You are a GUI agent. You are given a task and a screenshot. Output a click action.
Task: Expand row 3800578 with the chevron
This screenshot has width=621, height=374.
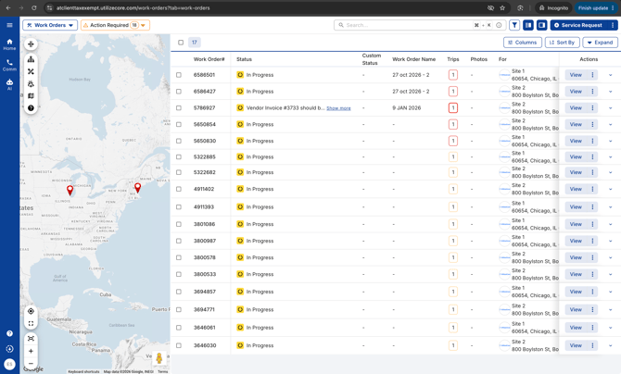click(610, 257)
